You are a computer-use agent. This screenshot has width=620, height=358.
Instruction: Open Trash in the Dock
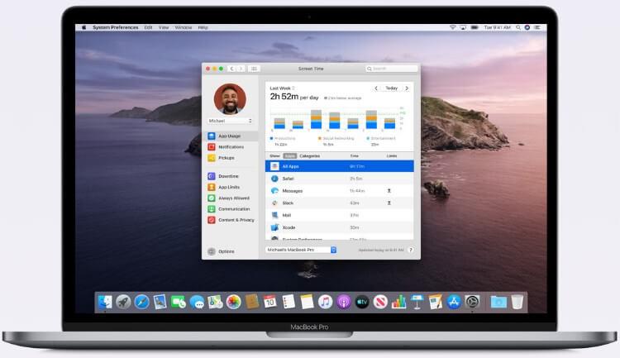coord(517,303)
